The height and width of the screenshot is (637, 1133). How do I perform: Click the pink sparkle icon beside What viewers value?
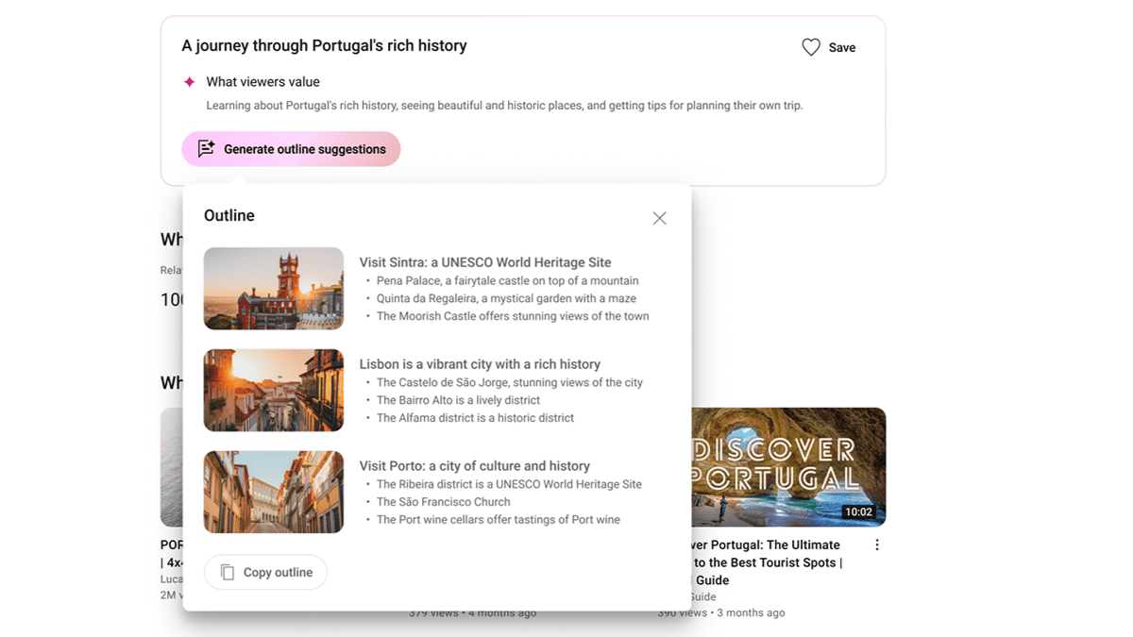pyautogui.click(x=190, y=82)
